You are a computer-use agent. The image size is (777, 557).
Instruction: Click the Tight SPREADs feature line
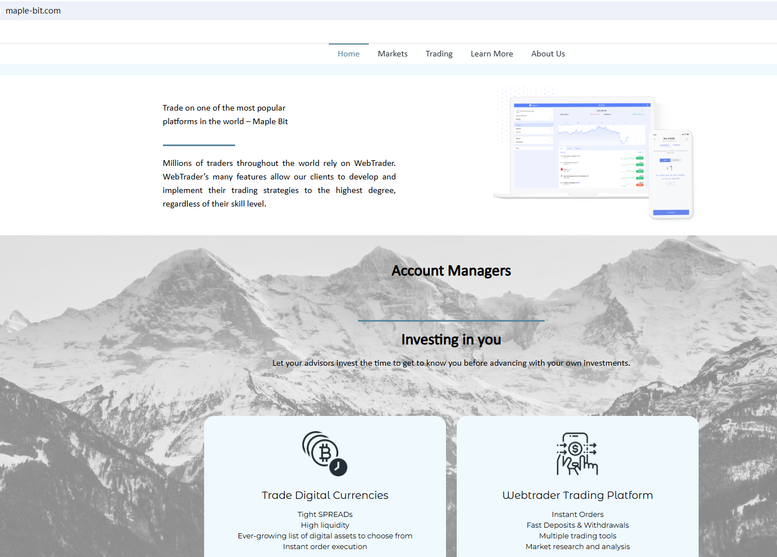coord(325,515)
